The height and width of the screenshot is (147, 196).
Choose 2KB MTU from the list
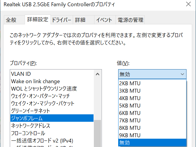pyautogui.click(x=130, y=83)
